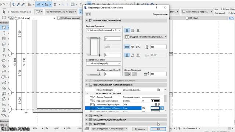Toggle the guide lines triangle icon
The image size is (235, 132).
(x=30, y=4)
